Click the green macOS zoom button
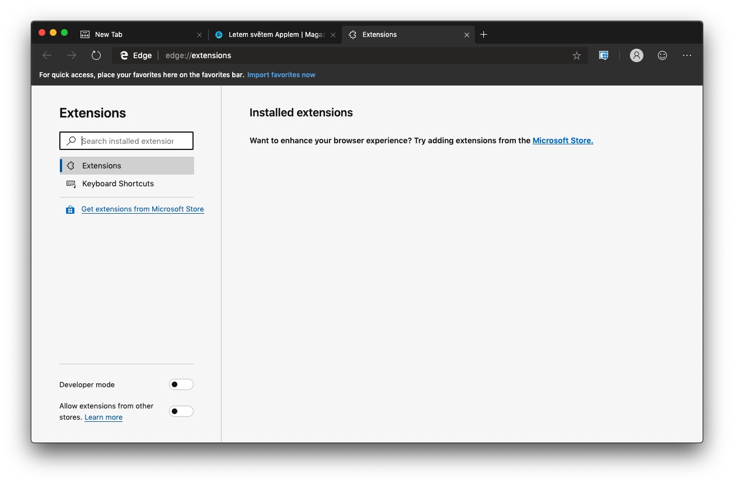Screen dimensions: 734x484 (64, 32)
